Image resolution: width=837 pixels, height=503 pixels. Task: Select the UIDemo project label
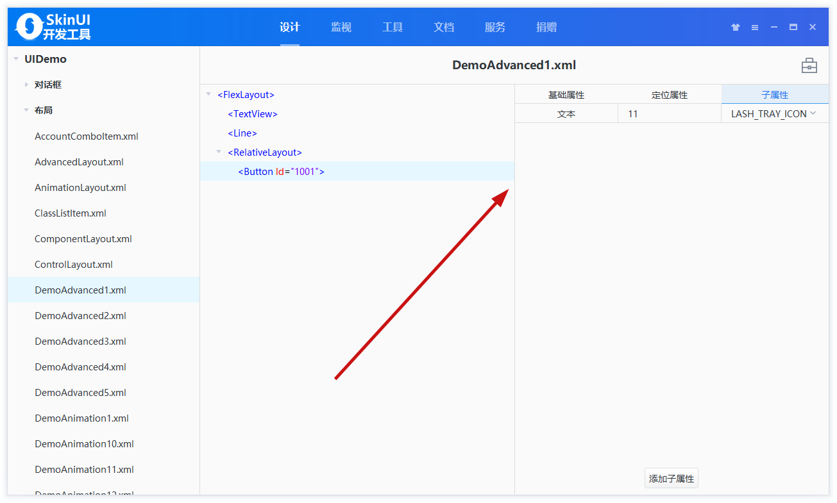[46, 59]
